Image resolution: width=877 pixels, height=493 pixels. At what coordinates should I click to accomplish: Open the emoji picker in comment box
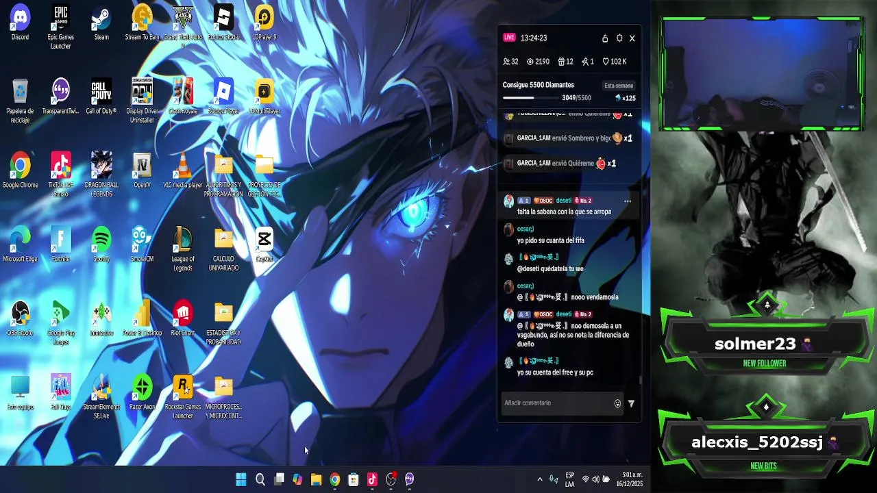(617, 404)
